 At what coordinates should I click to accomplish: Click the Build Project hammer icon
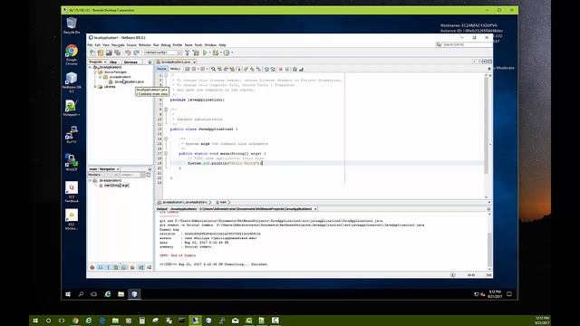coord(188,53)
